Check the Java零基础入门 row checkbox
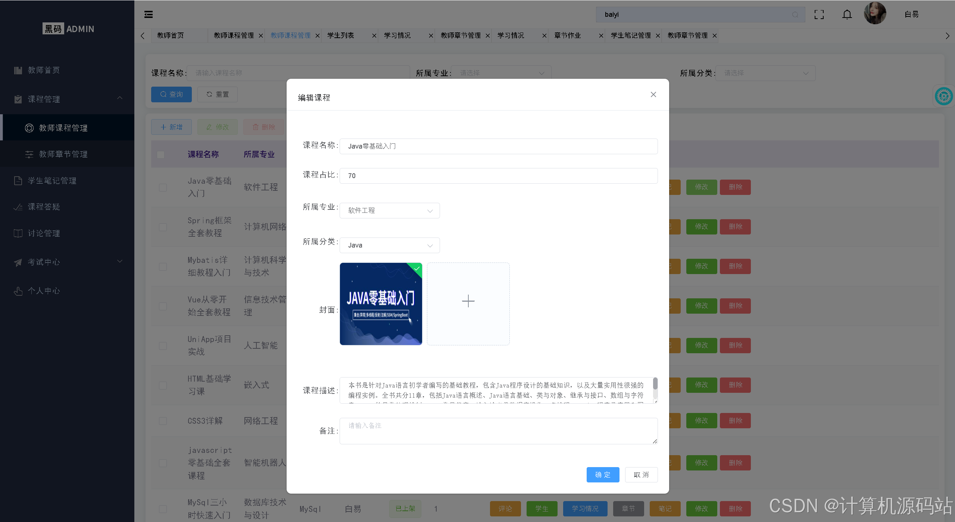The height and width of the screenshot is (522, 955). 162,187
